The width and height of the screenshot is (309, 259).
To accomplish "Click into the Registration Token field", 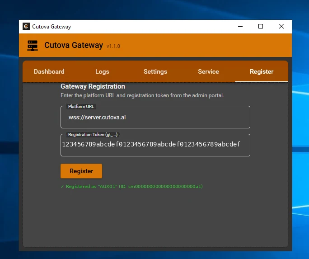I will (155, 145).
